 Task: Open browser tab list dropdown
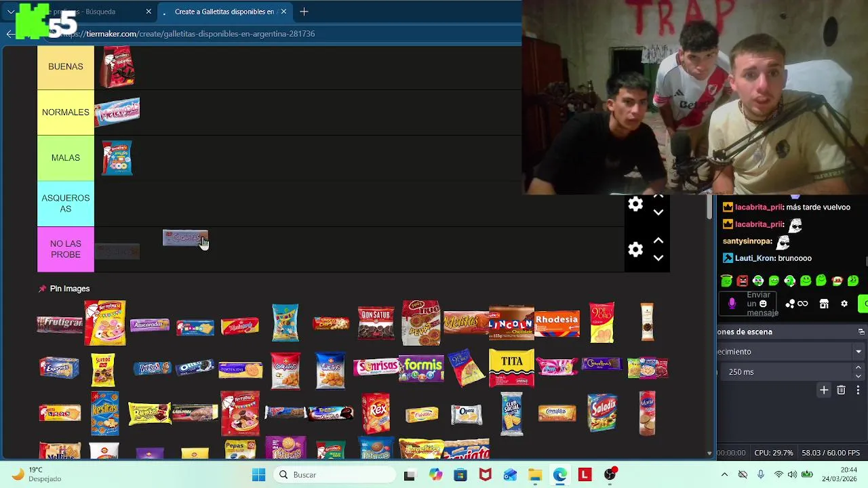click(x=11, y=12)
